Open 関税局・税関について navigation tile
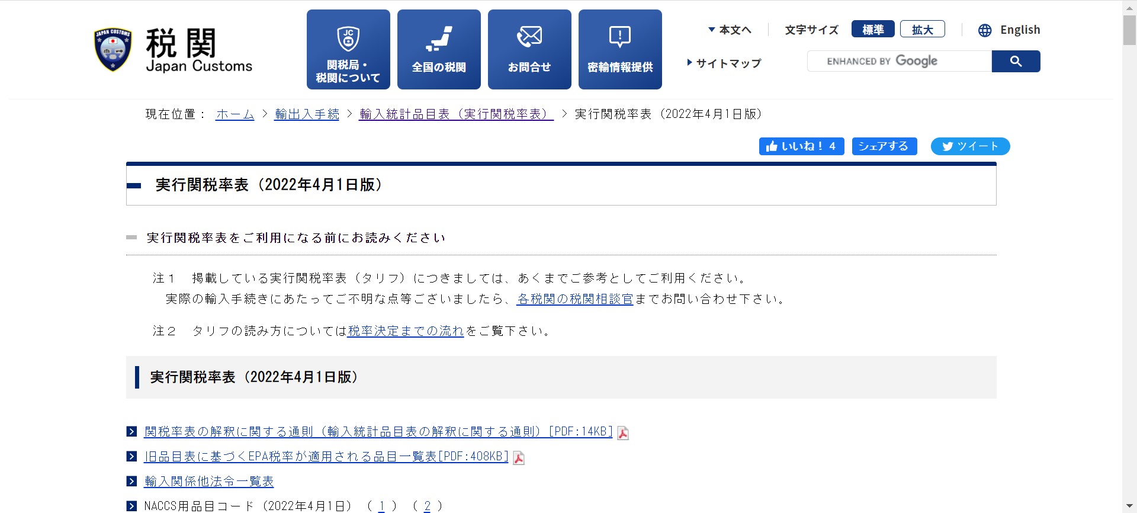Screen dimensions: 1137x513 [348, 50]
